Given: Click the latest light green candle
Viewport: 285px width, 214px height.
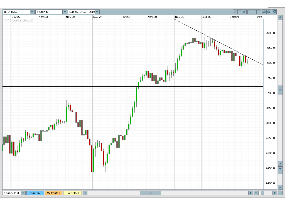Looking at the screenshot, I should 247,62.
